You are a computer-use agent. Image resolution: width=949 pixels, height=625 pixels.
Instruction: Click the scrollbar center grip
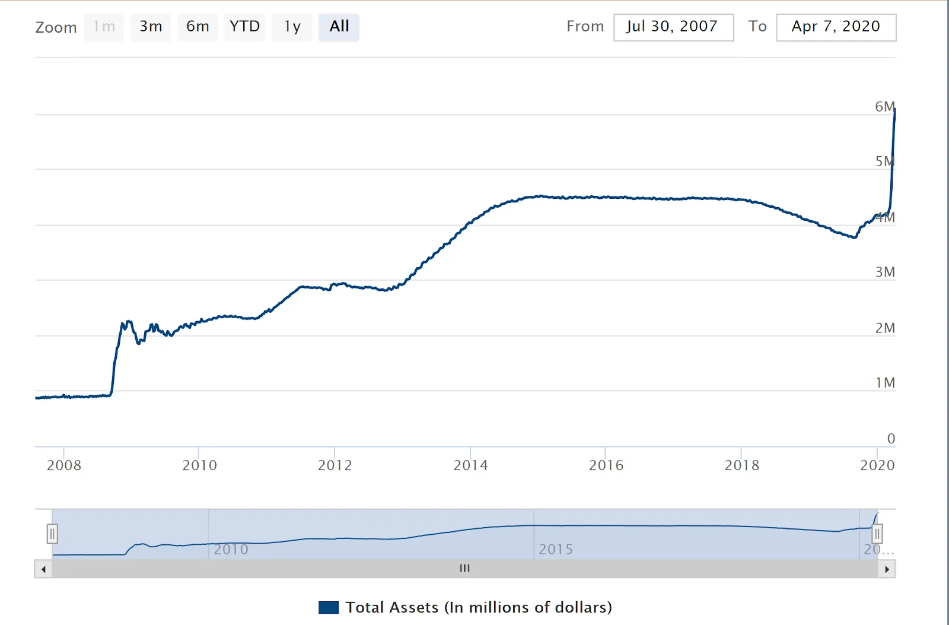465,569
